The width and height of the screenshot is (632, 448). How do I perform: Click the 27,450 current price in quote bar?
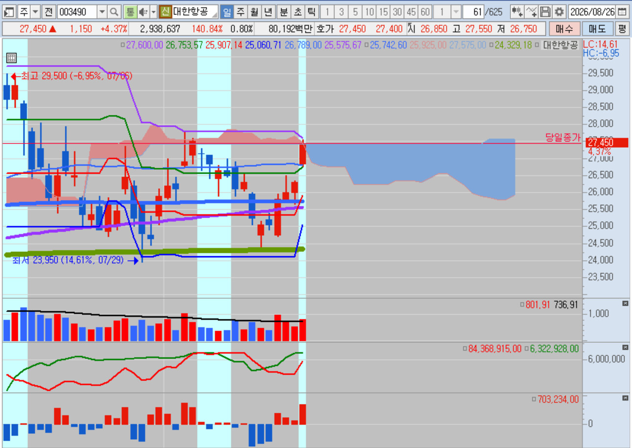(x=33, y=29)
